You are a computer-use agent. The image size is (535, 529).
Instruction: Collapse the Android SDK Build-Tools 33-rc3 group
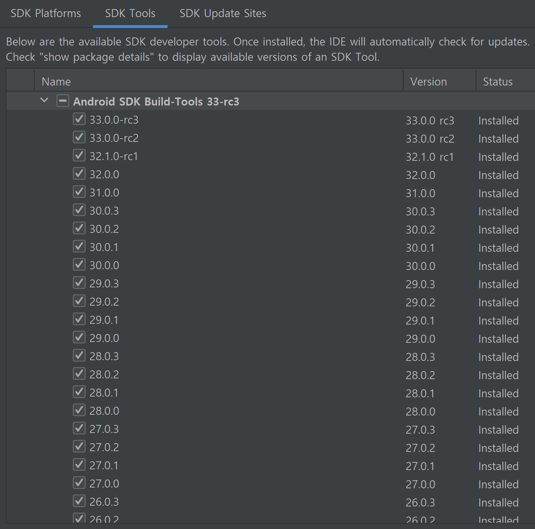[x=44, y=100]
